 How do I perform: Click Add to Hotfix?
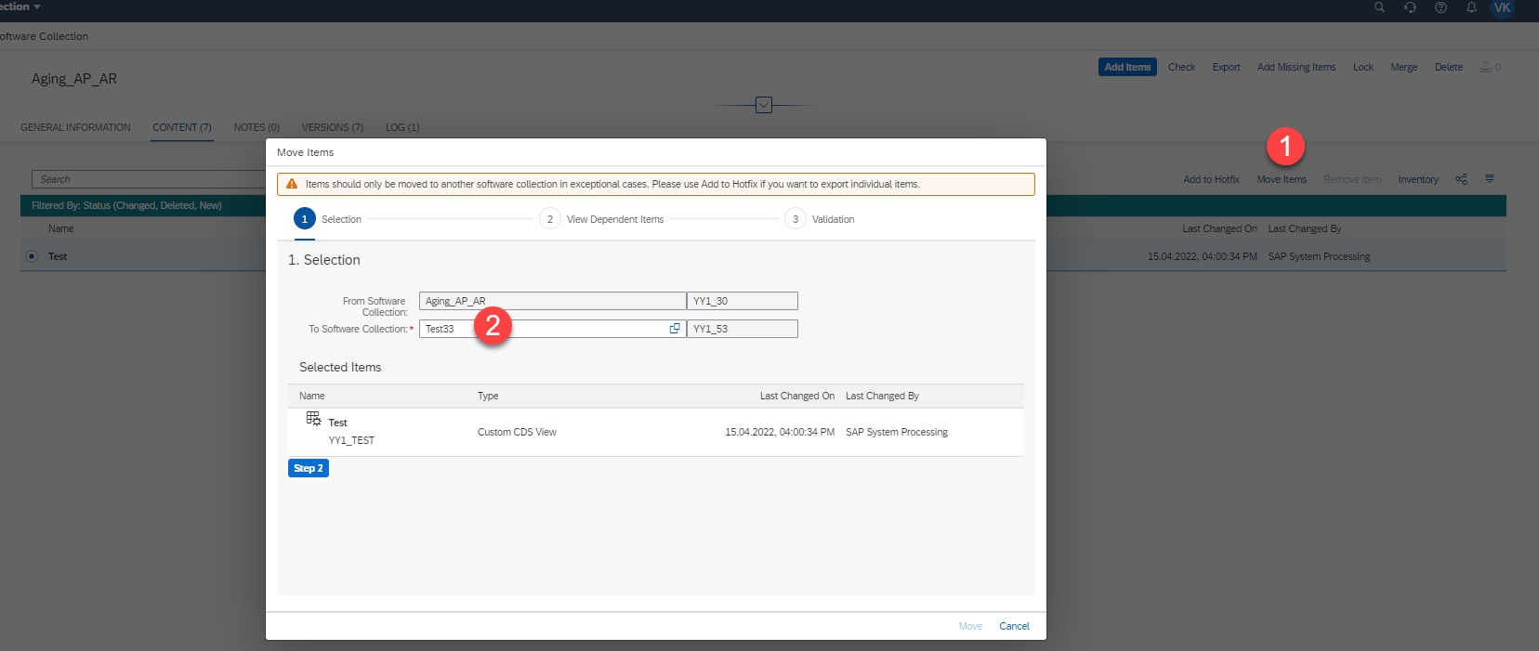point(1211,179)
